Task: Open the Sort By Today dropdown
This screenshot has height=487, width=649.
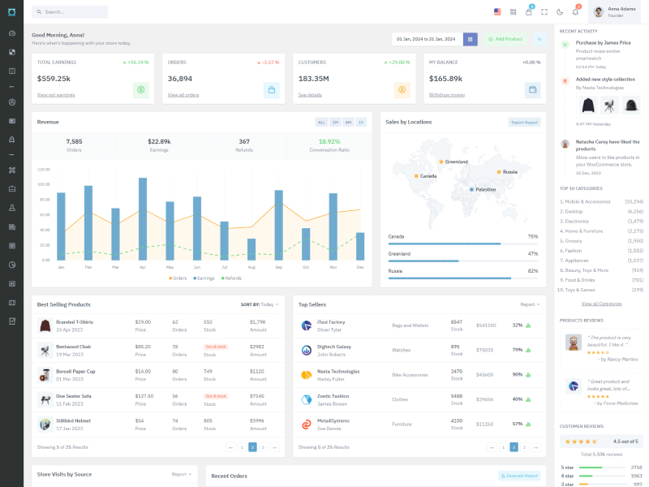Action: [x=260, y=304]
